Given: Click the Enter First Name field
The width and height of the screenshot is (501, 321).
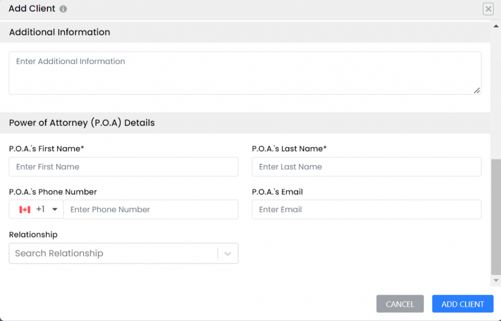Looking at the screenshot, I should tap(122, 166).
